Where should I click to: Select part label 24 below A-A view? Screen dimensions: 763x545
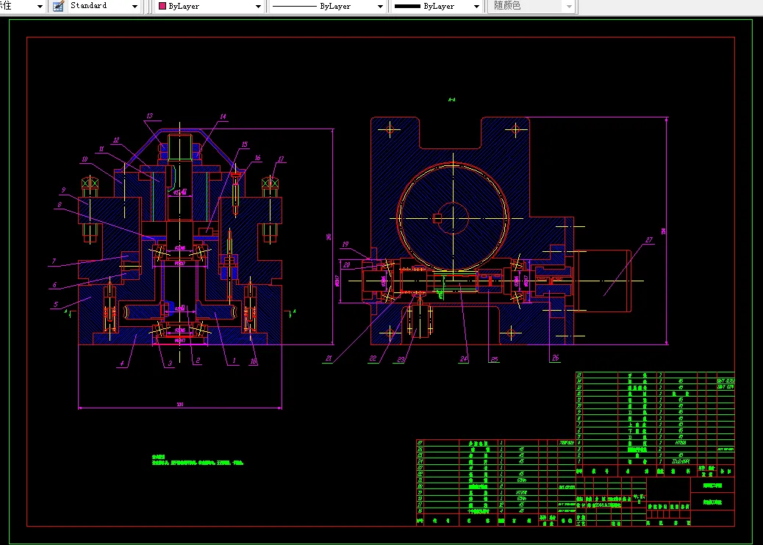click(464, 358)
